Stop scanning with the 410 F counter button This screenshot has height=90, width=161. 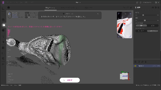tap(70, 80)
